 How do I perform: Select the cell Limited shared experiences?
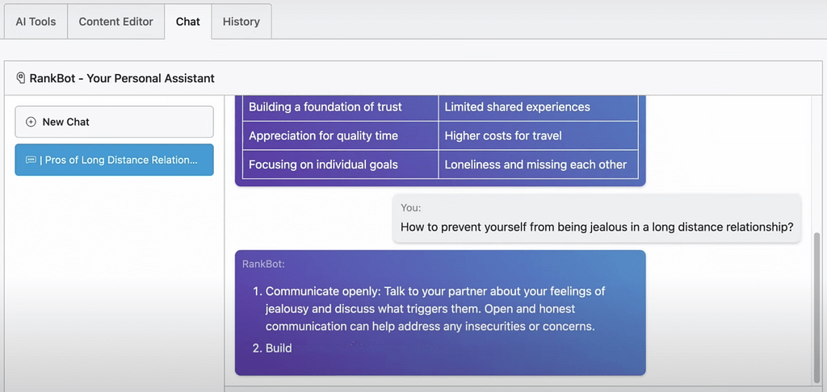538,107
